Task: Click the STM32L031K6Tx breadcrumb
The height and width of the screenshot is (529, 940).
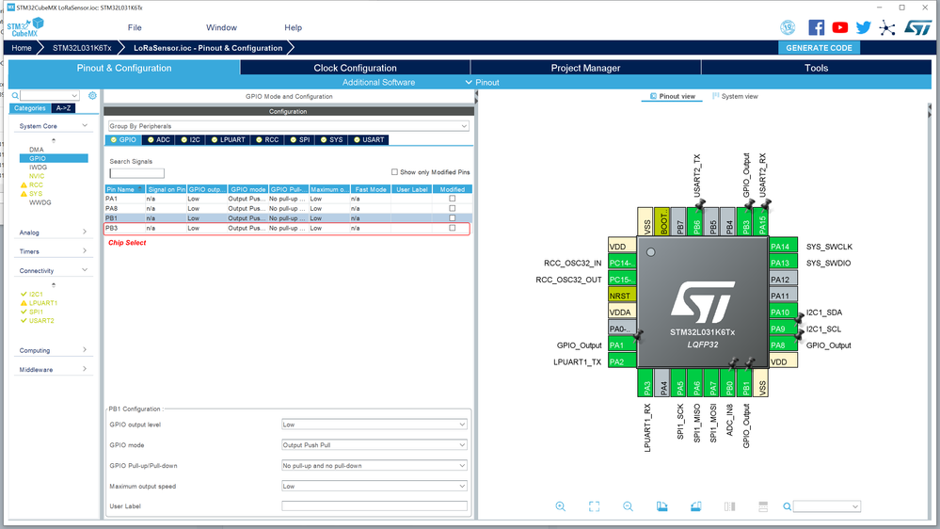Action: pyautogui.click(x=82, y=48)
